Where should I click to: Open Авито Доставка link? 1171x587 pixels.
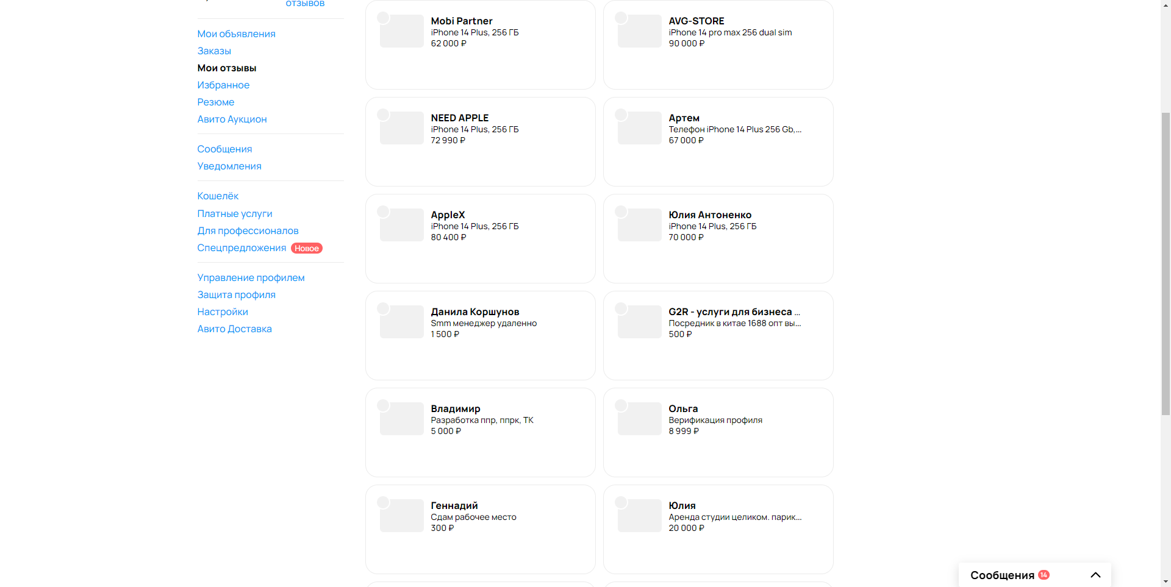(234, 329)
